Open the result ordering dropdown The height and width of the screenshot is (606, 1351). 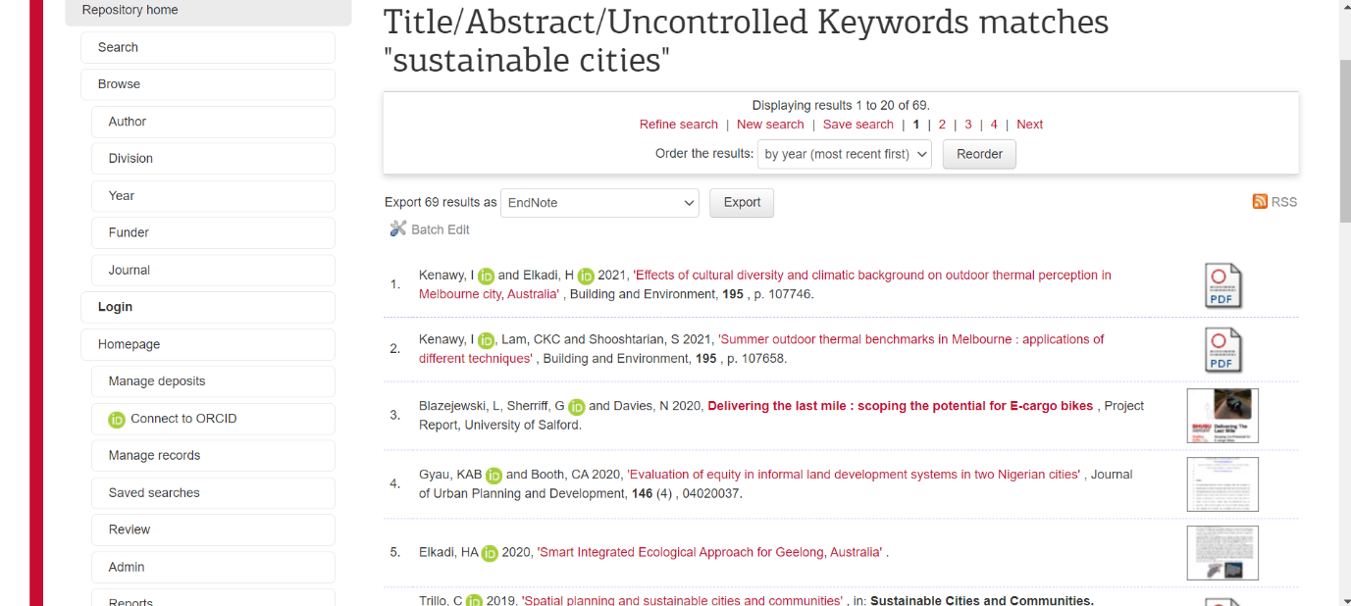(844, 154)
